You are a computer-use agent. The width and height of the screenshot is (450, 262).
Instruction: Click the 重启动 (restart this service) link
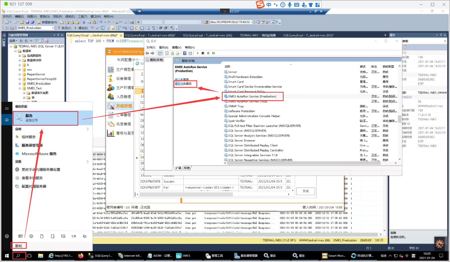click(x=183, y=84)
